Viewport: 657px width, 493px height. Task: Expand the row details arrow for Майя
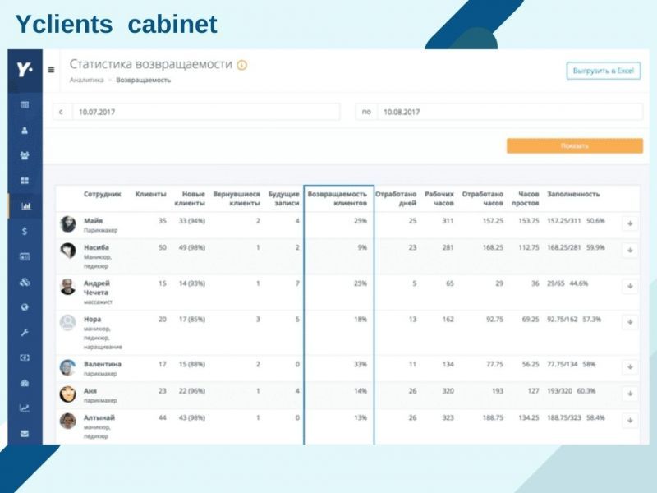click(630, 223)
